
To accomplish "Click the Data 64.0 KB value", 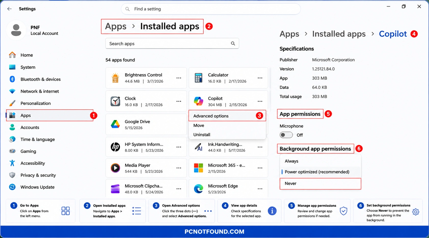I will tap(319, 87).
